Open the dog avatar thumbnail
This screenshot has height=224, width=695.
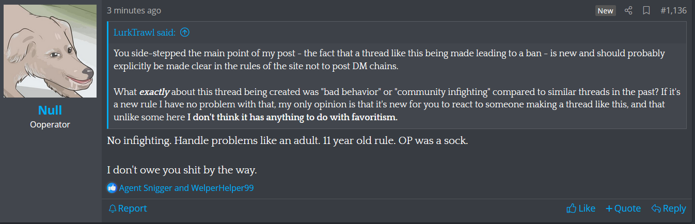(x=50, y=51)
